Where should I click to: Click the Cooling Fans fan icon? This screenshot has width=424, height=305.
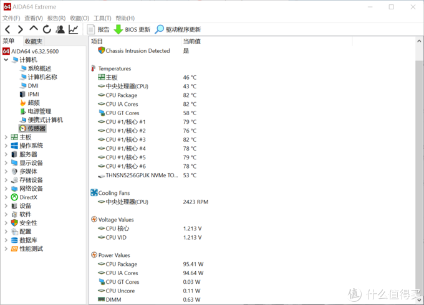point(94,193)
